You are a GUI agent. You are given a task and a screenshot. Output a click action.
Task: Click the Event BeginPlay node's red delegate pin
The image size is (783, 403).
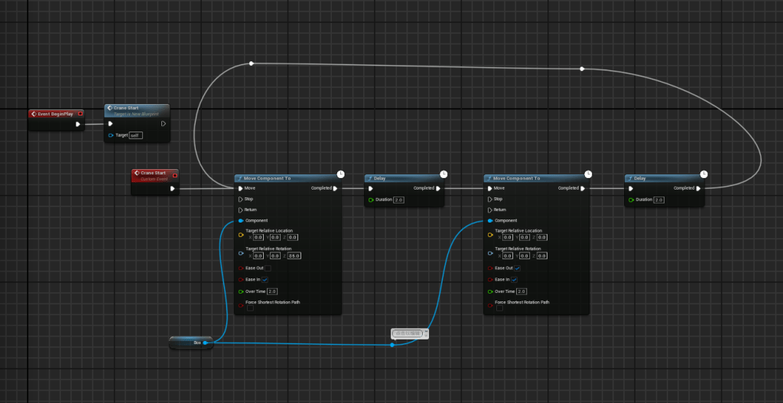click(x=80, y=114)
